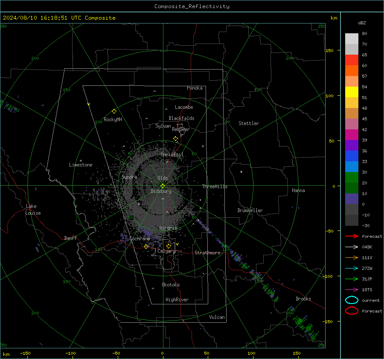The height and width of the screenshot is (359, 384).
Task: Click the Drumheller label
Action: pos(250,210)
